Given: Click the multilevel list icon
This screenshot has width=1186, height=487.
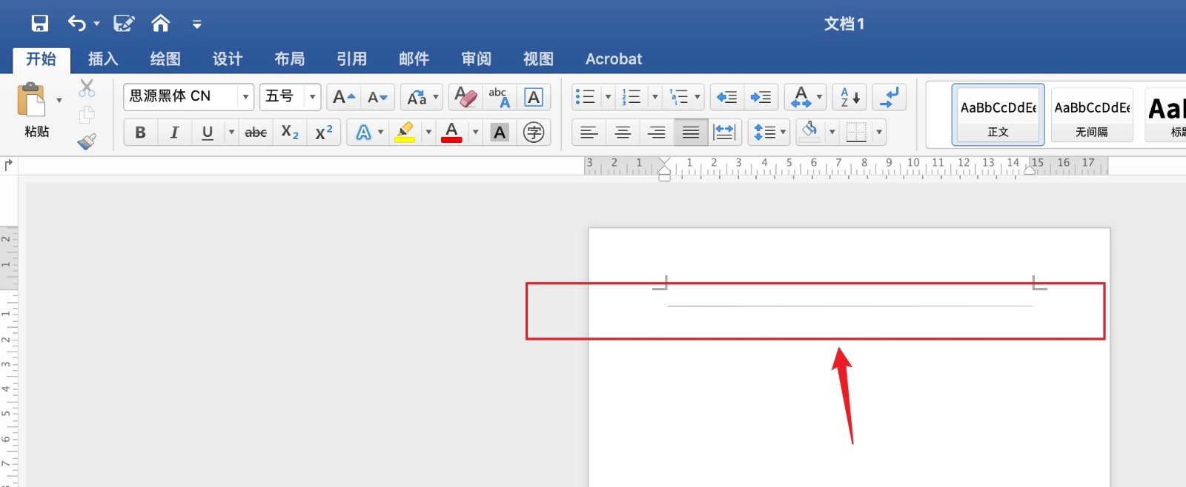Looking at the screenshot, I should point(678,97).
